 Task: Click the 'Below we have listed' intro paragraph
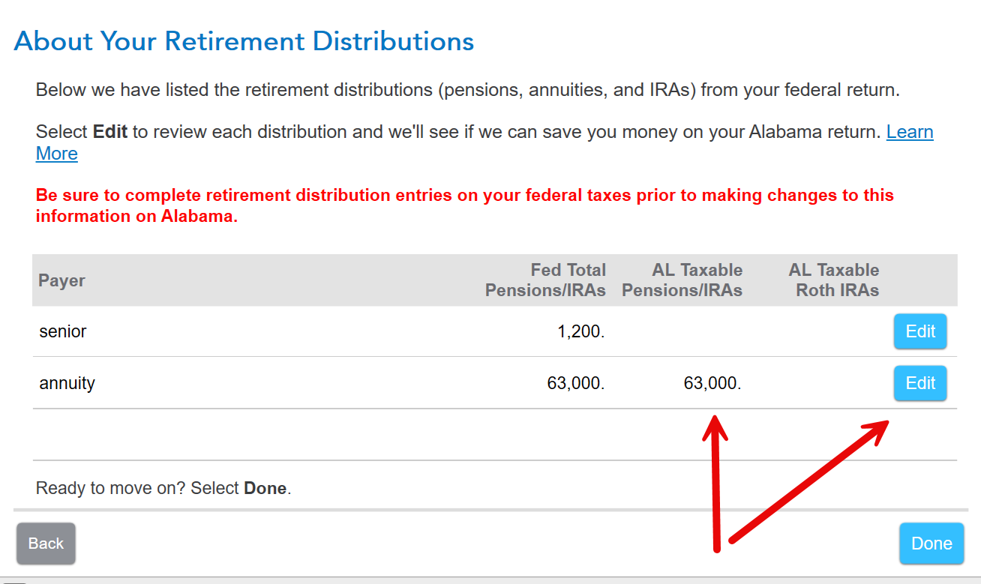[x=467, y=91]
